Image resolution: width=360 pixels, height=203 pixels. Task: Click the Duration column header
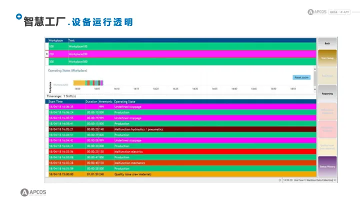coord(91,101)
